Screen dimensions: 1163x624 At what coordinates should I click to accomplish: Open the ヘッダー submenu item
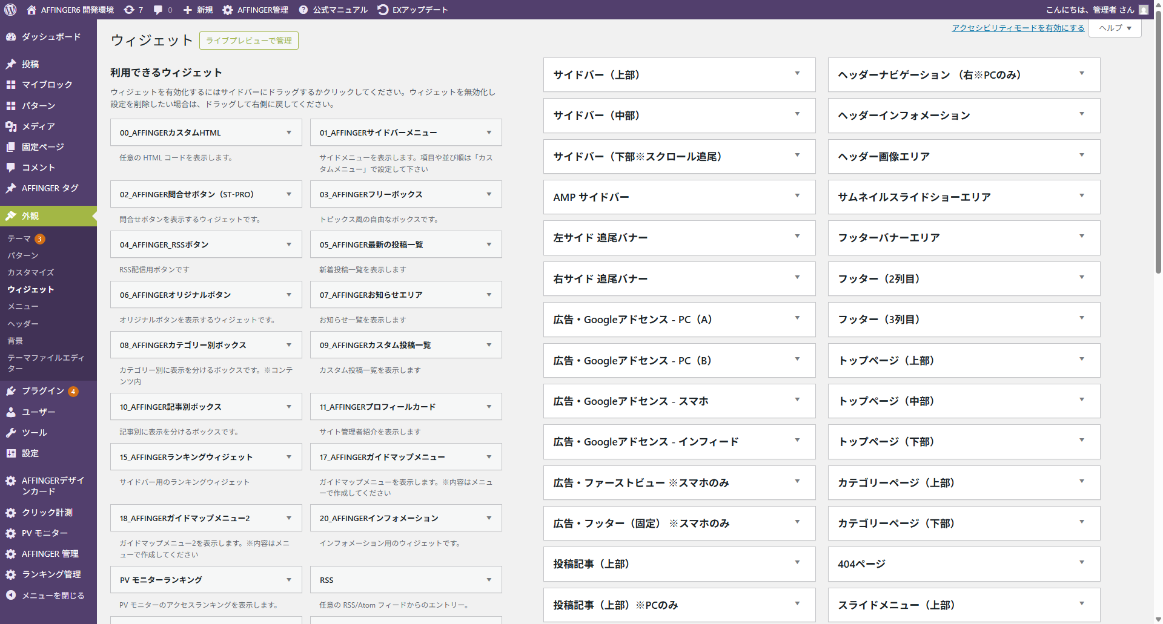point(23,324)
